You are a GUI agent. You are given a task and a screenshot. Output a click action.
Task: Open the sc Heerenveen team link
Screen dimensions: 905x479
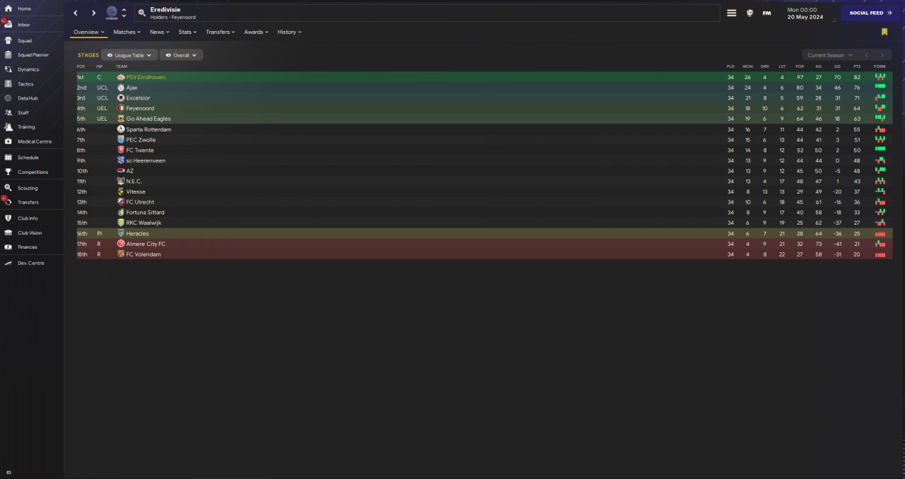pyautogui.click(x=146, y=160)
